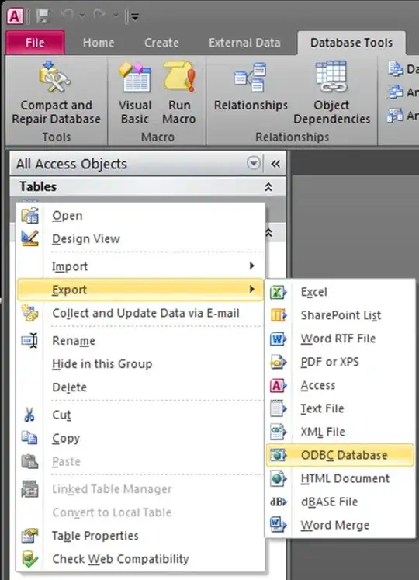Expand the Import submenu arrow
This screenshot has width=419, height=580.
[x=252, y=266]
